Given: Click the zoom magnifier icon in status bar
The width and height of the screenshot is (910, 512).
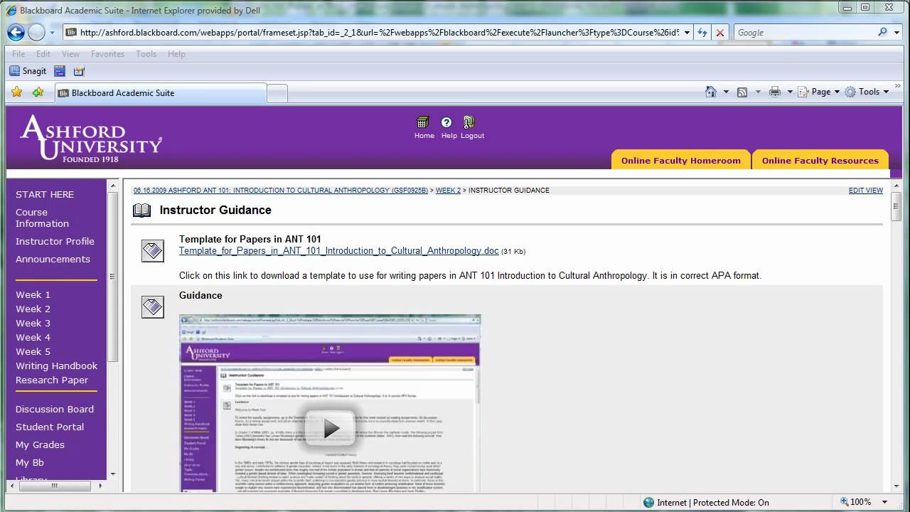Looking at the screenshot, I should click(x=844, y=502).
